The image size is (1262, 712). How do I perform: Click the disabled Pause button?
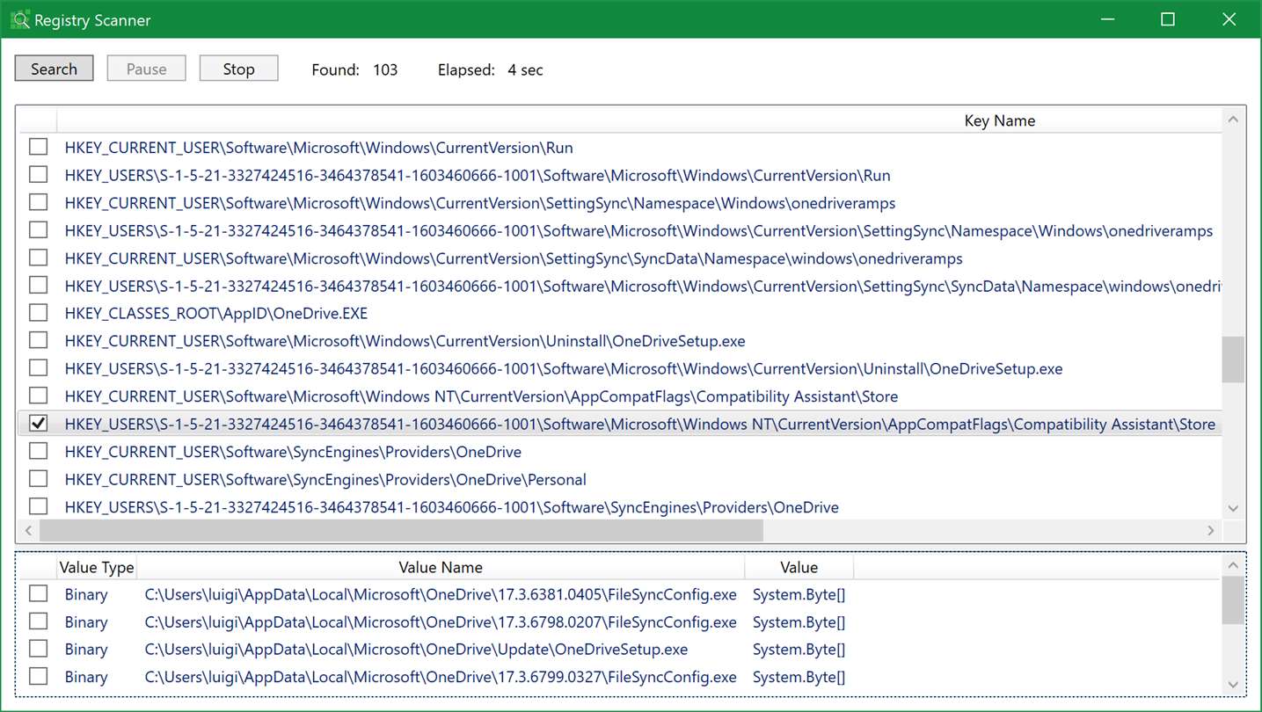click(146, 69)
